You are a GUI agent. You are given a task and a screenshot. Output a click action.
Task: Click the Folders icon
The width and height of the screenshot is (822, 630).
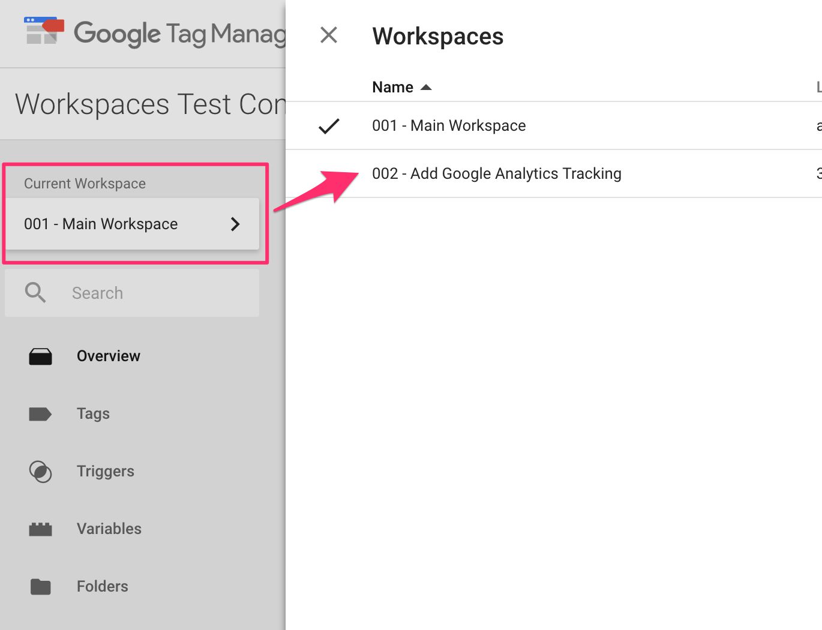click(x=40, y=586)
